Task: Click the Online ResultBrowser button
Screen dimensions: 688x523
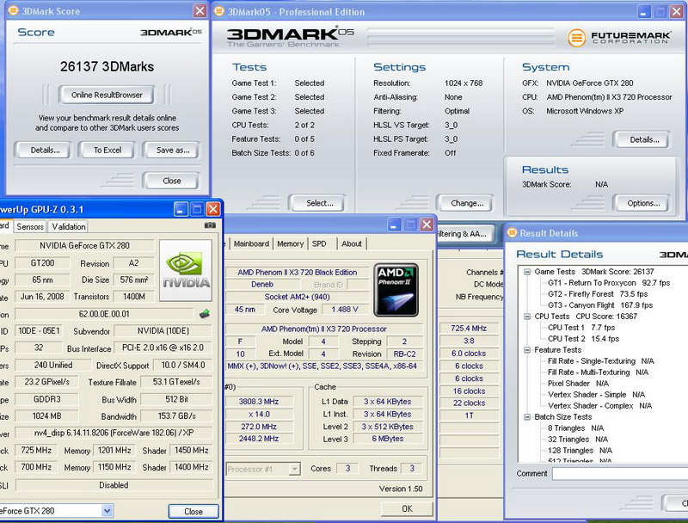Action: click(x=107, y=95)
